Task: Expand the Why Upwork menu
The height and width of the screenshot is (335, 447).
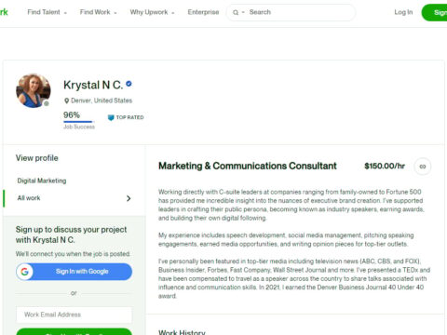Action: tap(152, 12)
